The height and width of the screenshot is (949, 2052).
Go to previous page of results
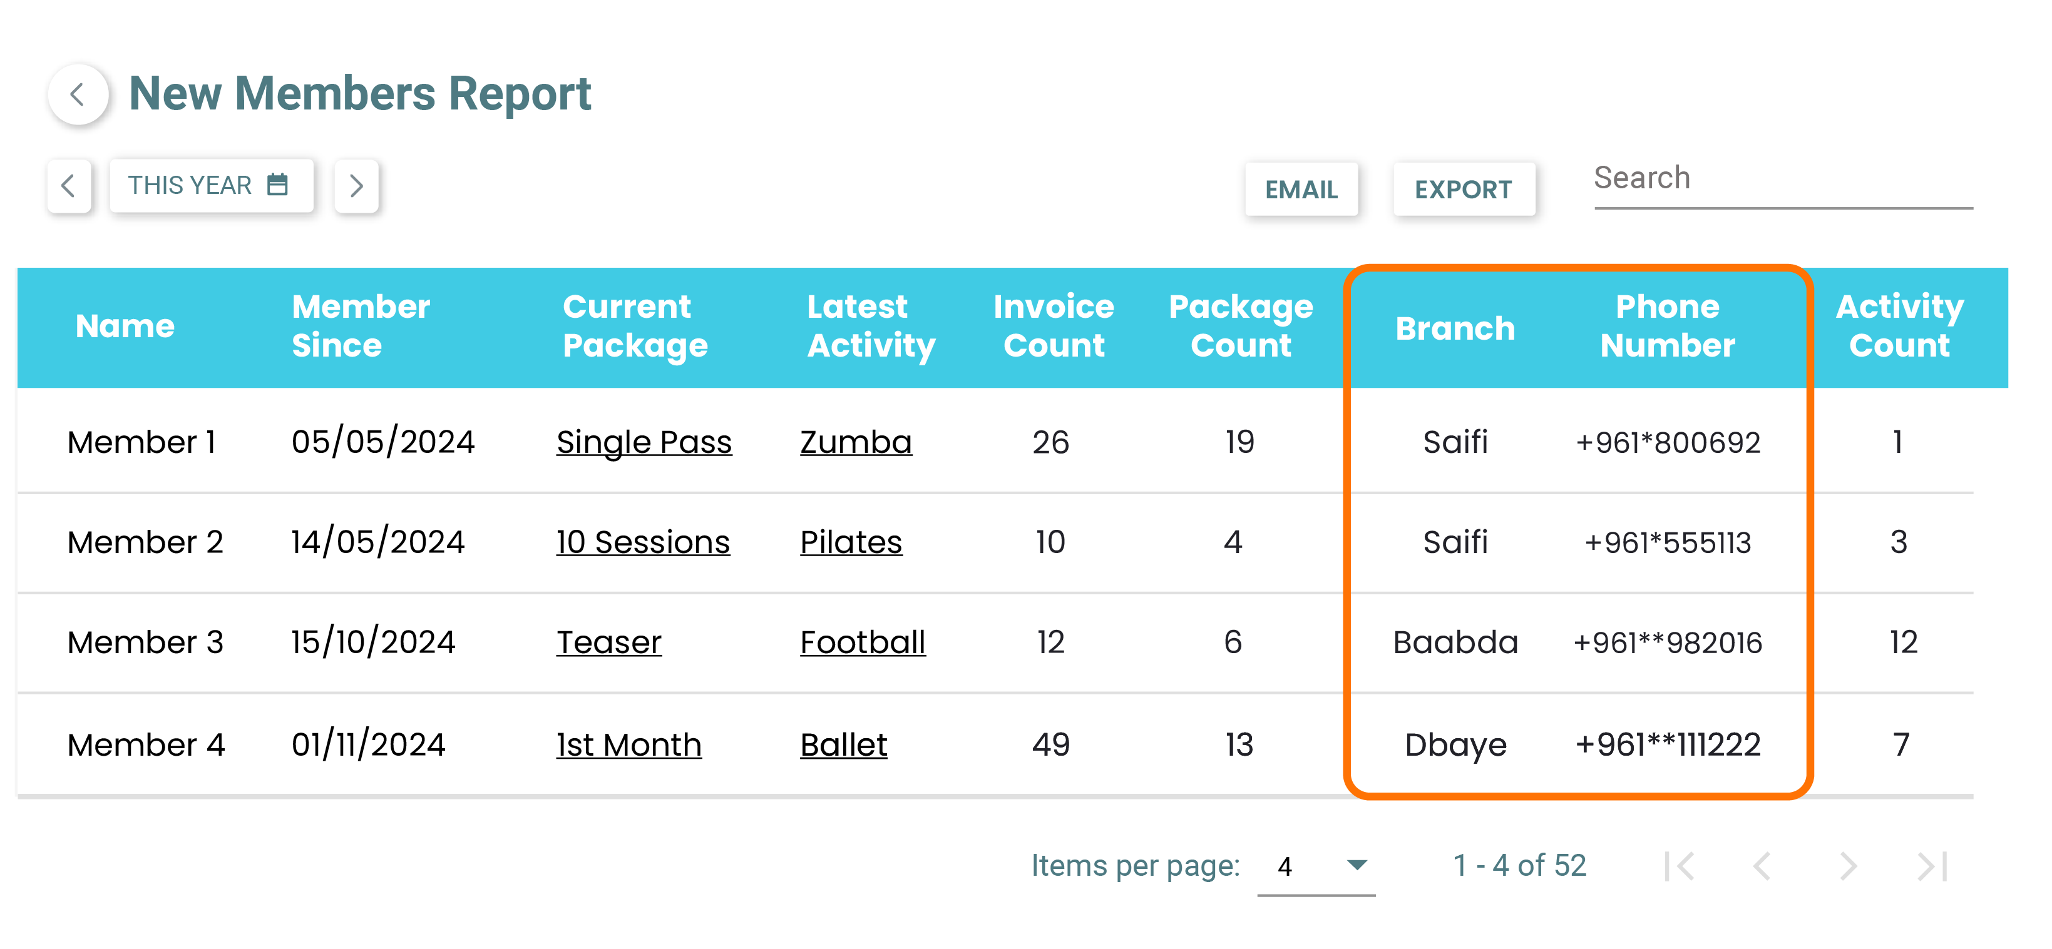pos(1763,865)
